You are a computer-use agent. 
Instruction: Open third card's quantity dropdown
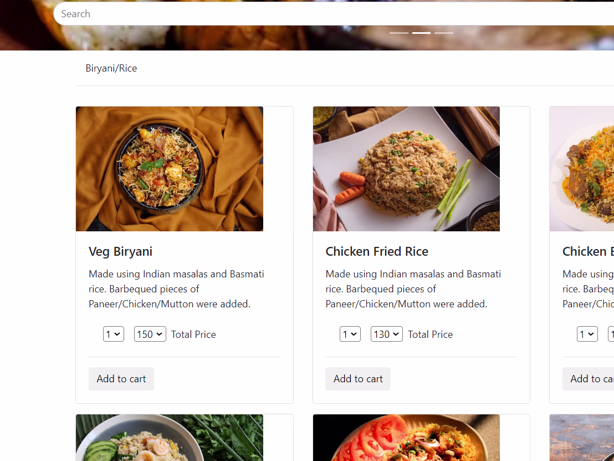(587, 334)
